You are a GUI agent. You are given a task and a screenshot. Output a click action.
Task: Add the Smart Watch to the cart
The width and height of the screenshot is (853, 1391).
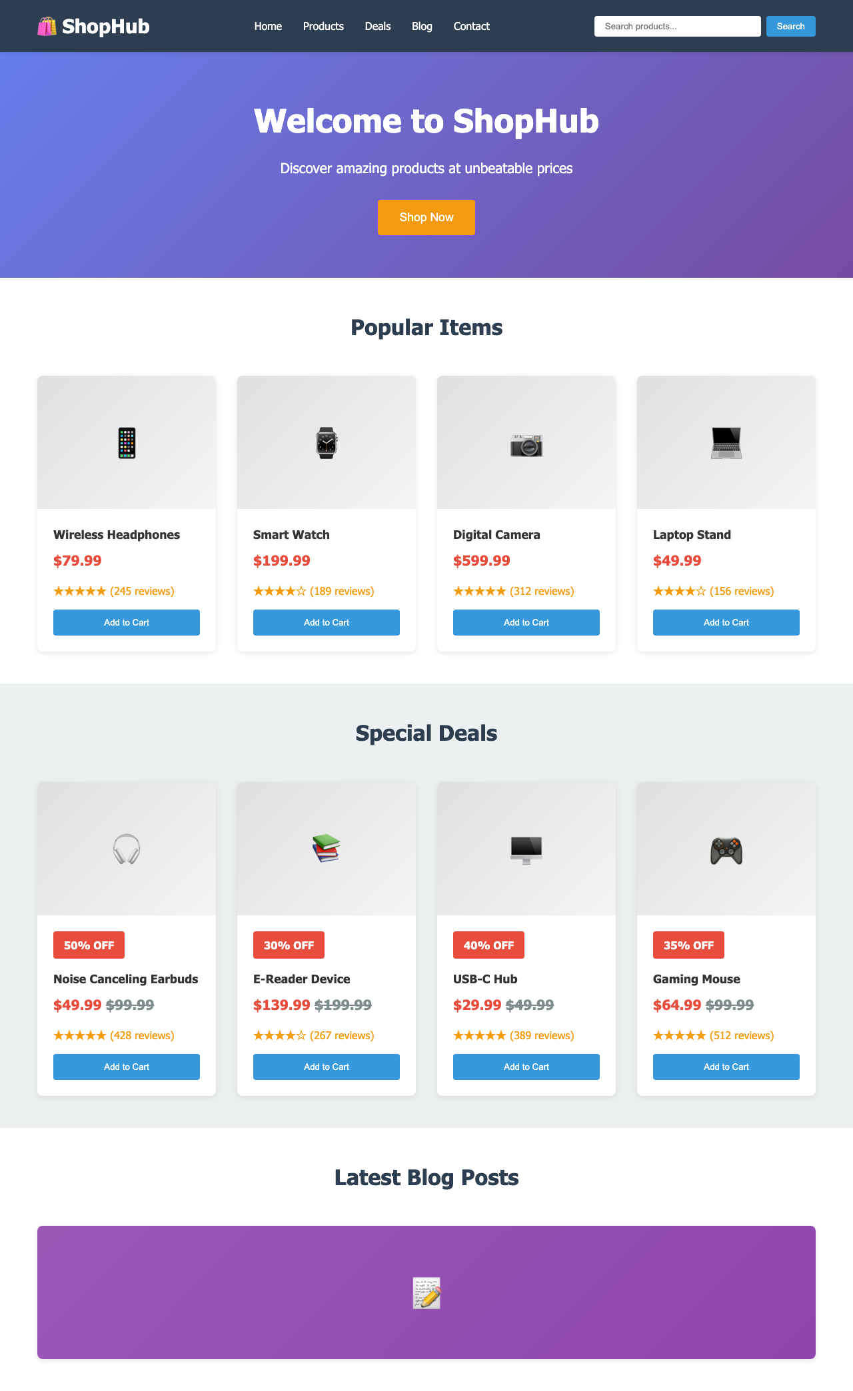click(326, 622)
